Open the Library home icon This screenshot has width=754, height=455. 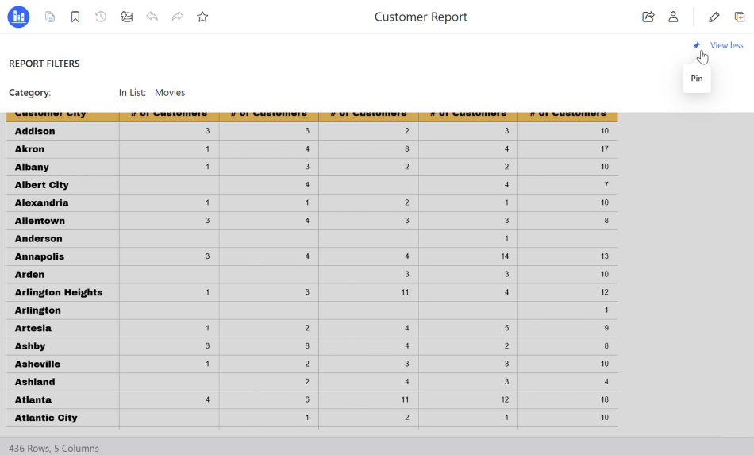18,17
